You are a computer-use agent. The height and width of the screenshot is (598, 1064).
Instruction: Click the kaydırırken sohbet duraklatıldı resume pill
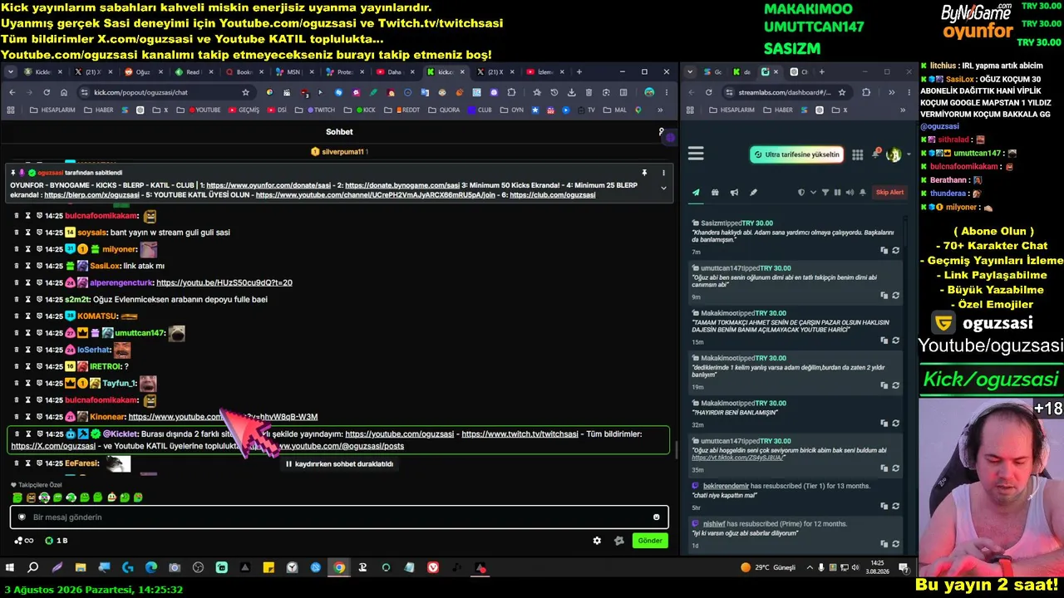(339, 464)
